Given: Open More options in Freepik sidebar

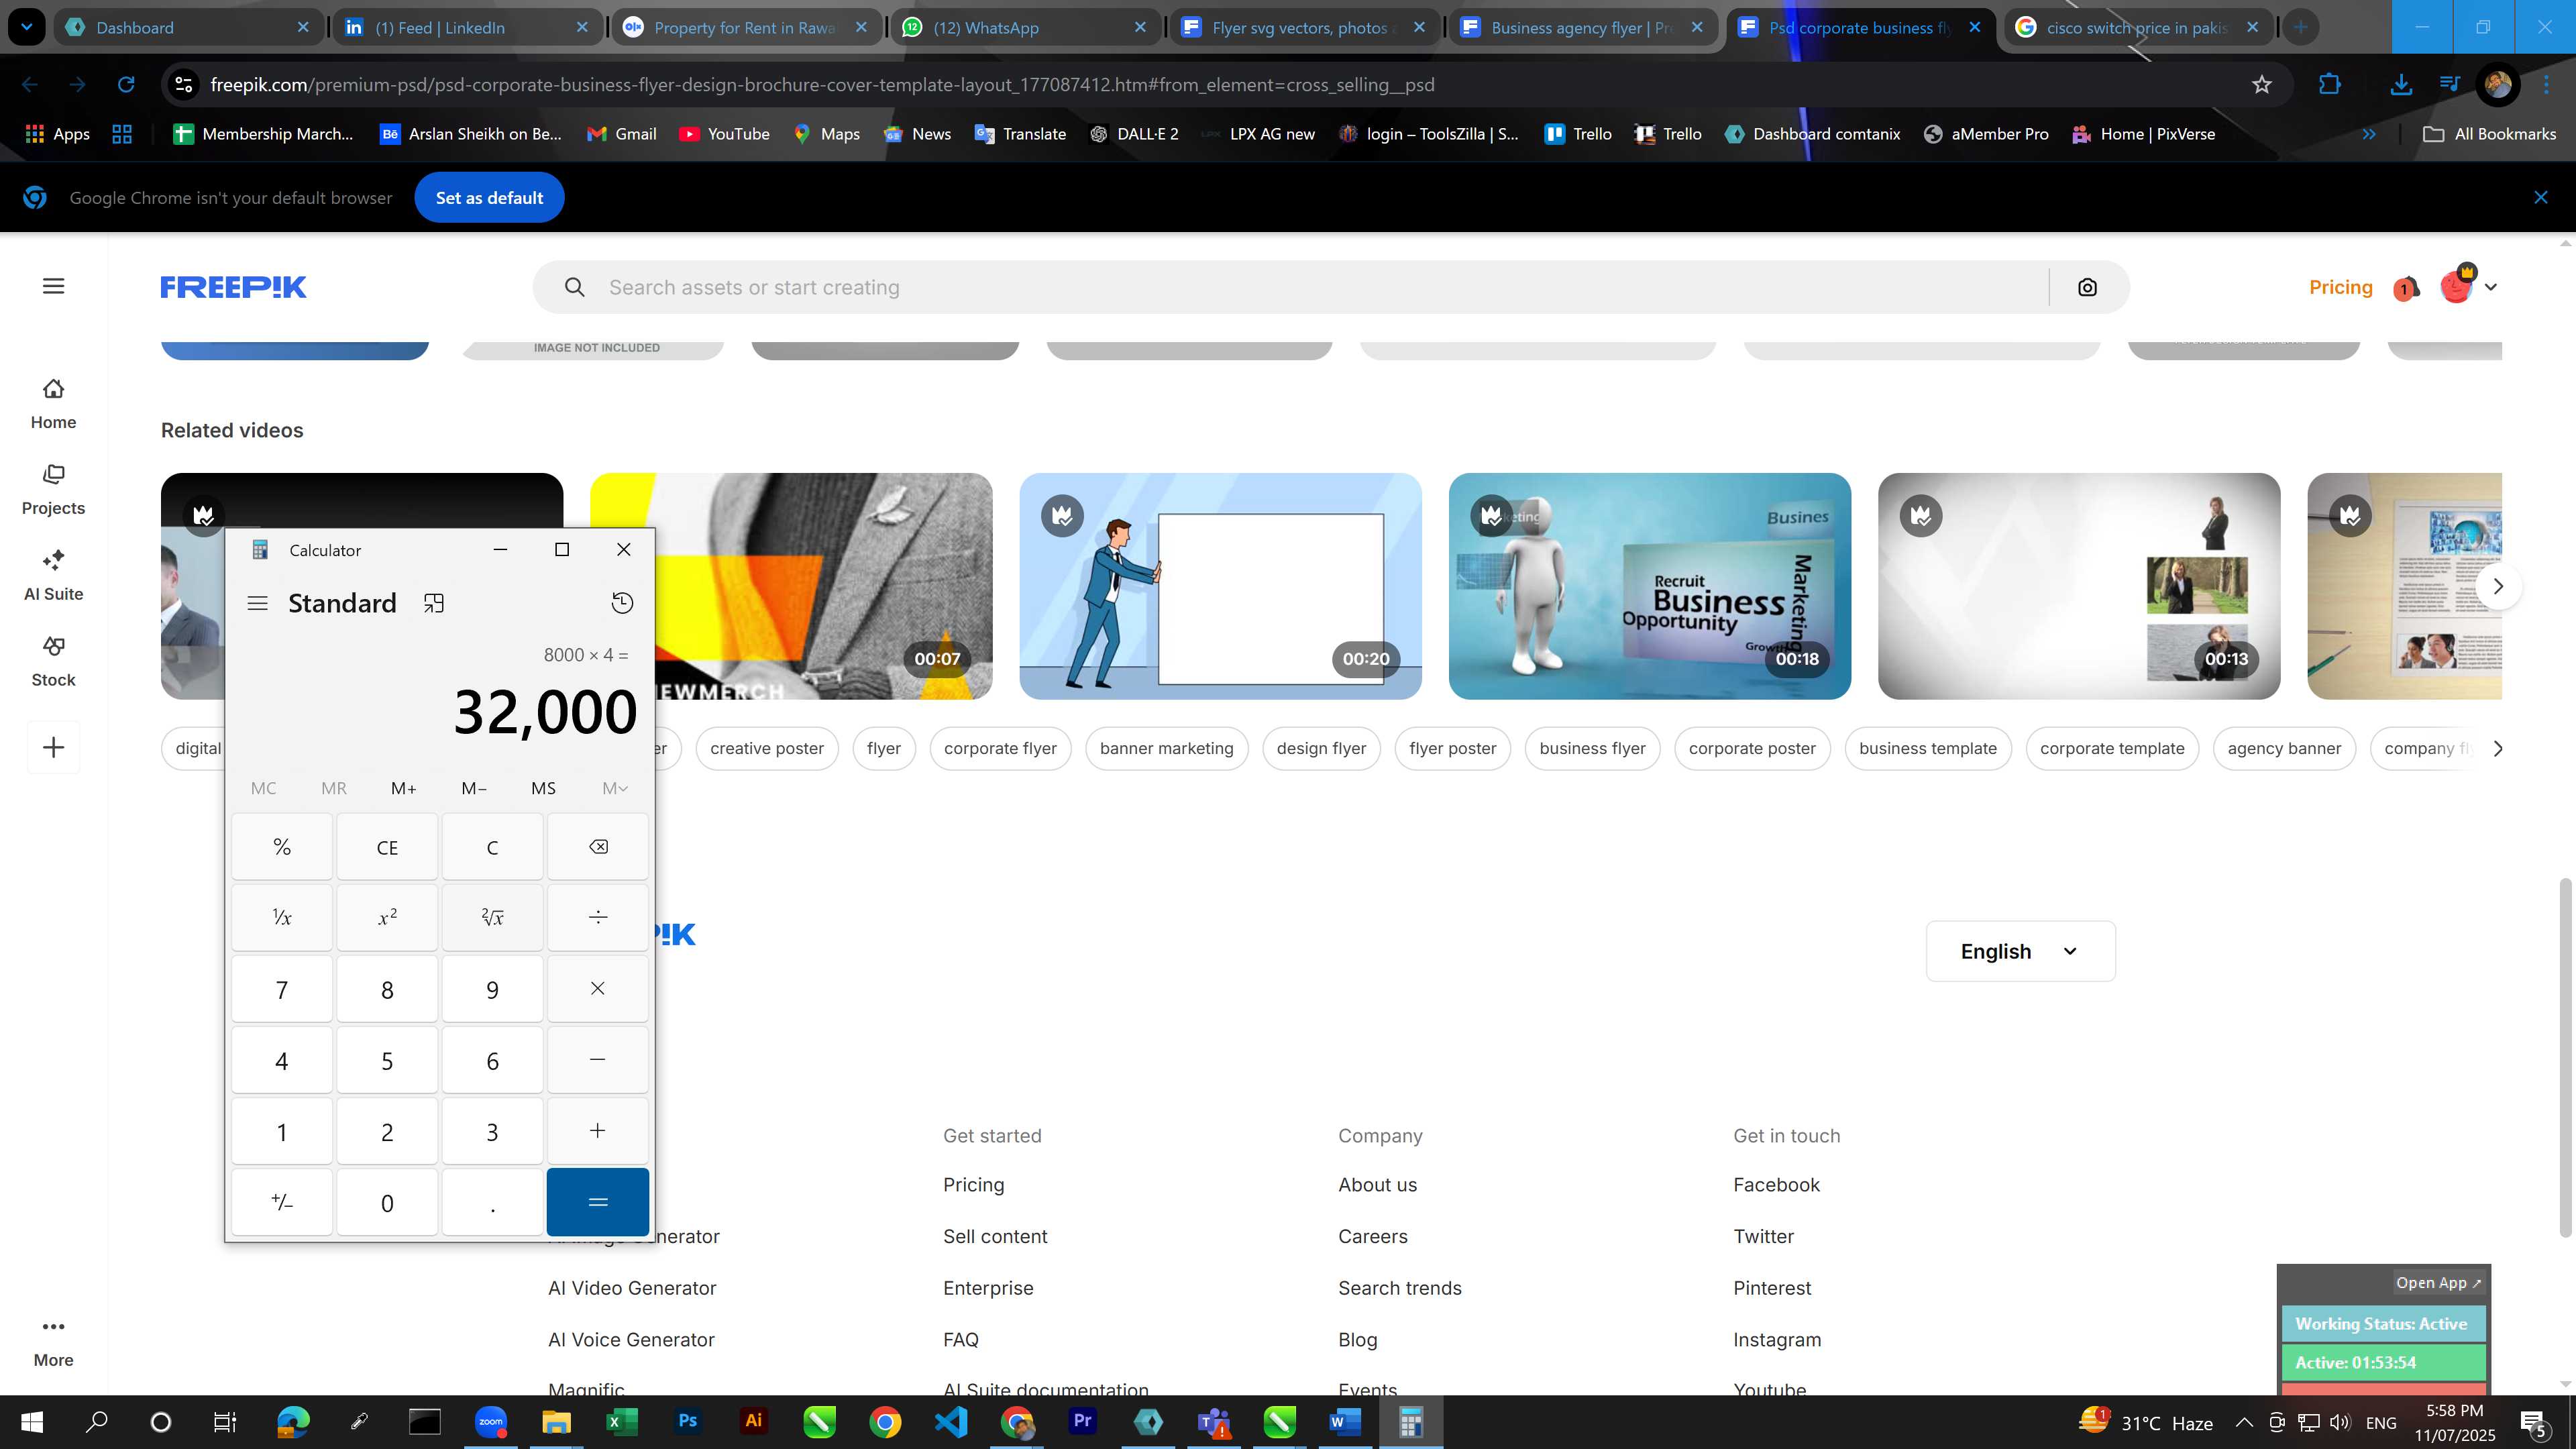Looking at the screenshot, I should [54, 1342].
